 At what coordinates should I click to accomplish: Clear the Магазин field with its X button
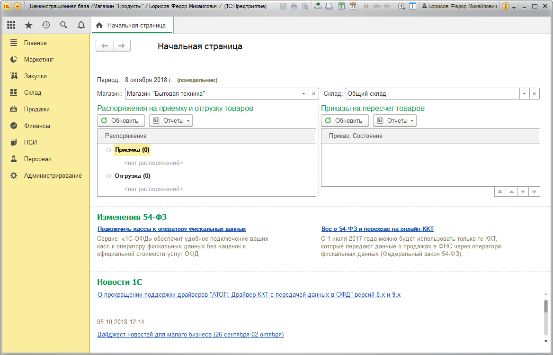point(313,93)
